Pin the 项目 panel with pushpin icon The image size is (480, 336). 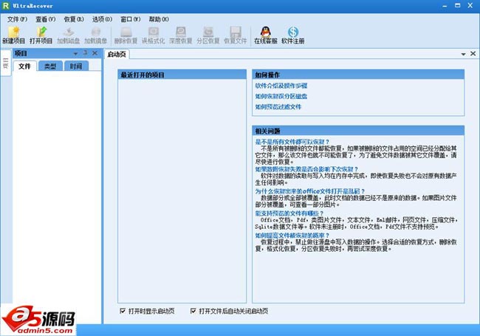point(86,53)
